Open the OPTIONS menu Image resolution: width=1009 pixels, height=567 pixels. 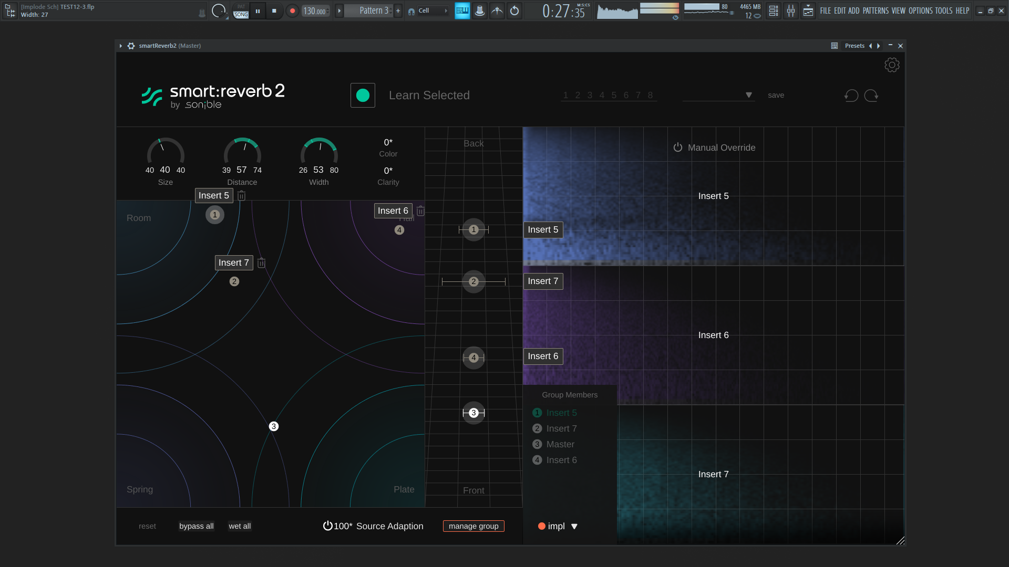(921, 10)
